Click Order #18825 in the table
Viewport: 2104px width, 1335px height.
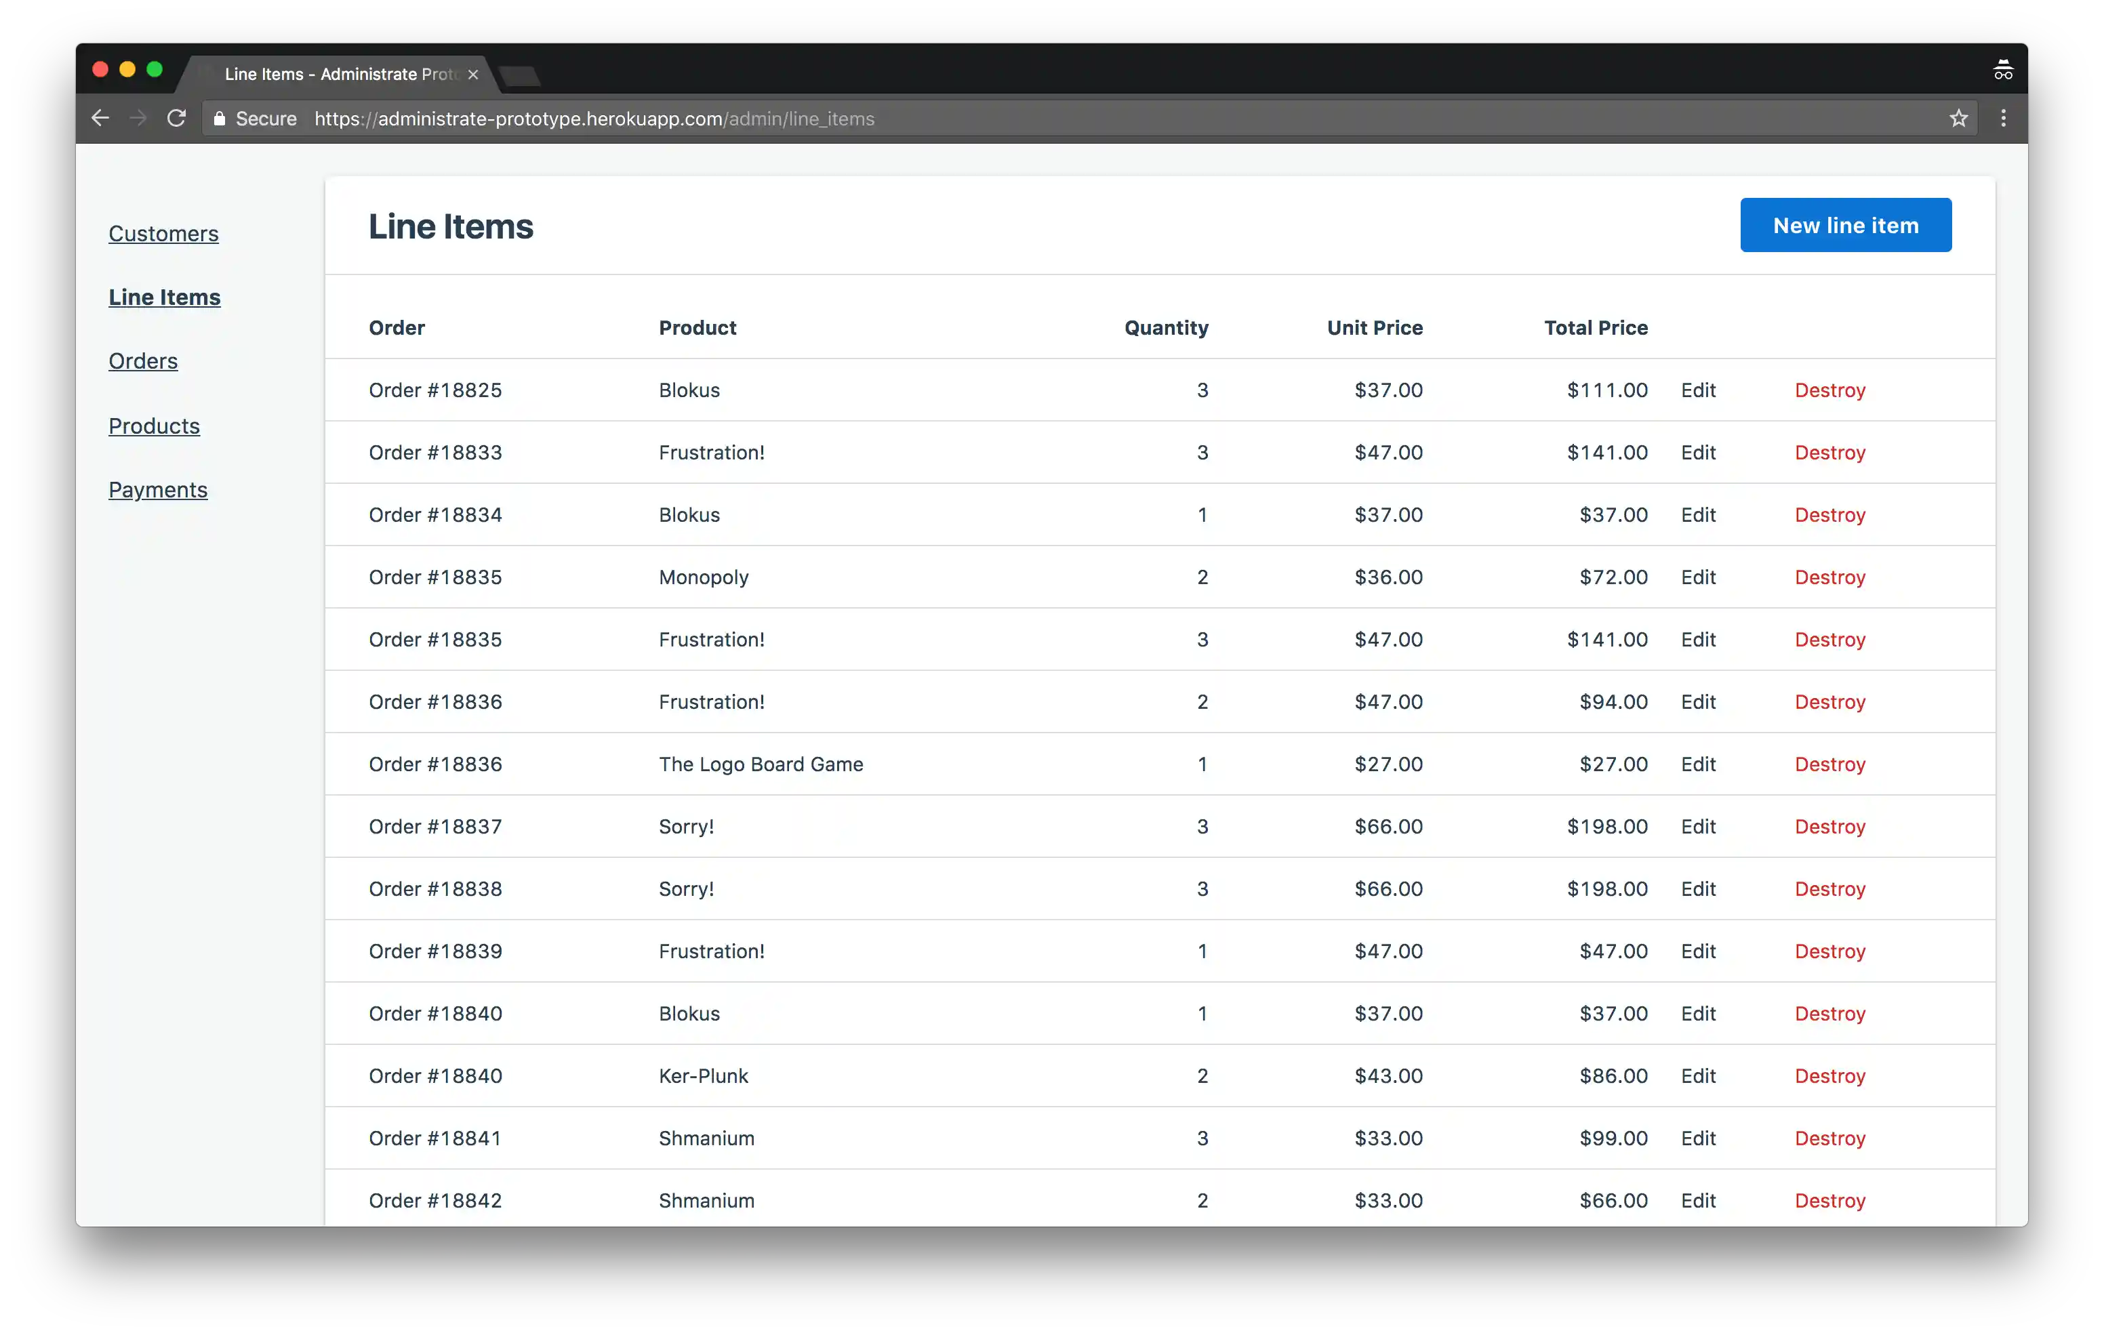[x=435, y=390]
